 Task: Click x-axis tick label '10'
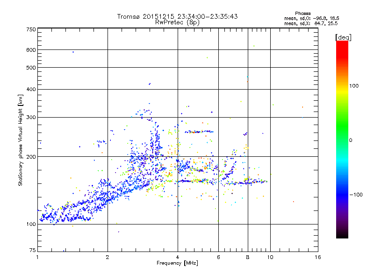[270, 257]
